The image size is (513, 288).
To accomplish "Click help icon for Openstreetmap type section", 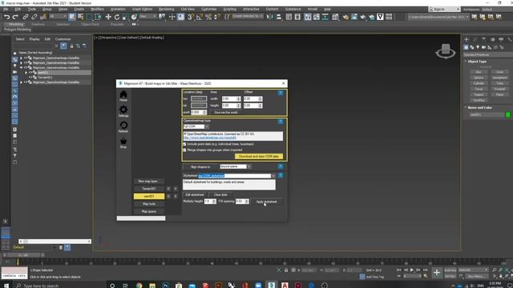I will point(281,122).
